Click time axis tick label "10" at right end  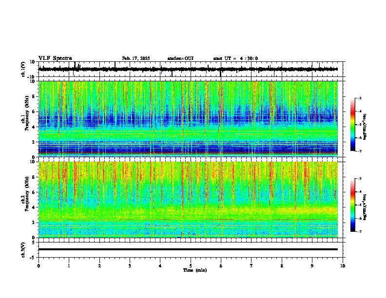click(343, 266)
